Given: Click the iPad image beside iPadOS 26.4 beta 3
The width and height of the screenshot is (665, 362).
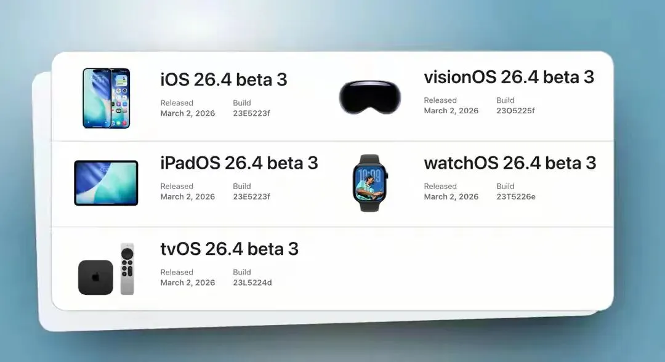Looking at the screenshot, I should coord(106,183).
